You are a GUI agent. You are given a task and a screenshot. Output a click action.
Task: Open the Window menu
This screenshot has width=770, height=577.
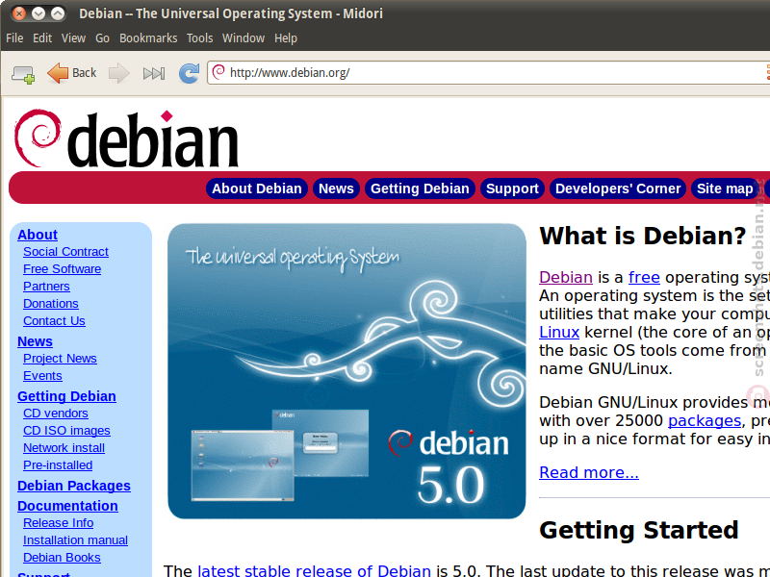tap(244, 38)
